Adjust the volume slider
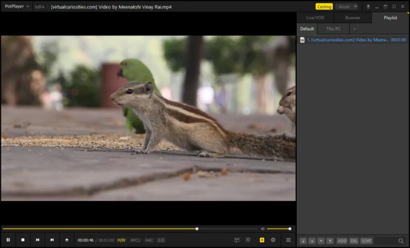The height and width of the screenshot is (248, 410). tap(279, 229)
